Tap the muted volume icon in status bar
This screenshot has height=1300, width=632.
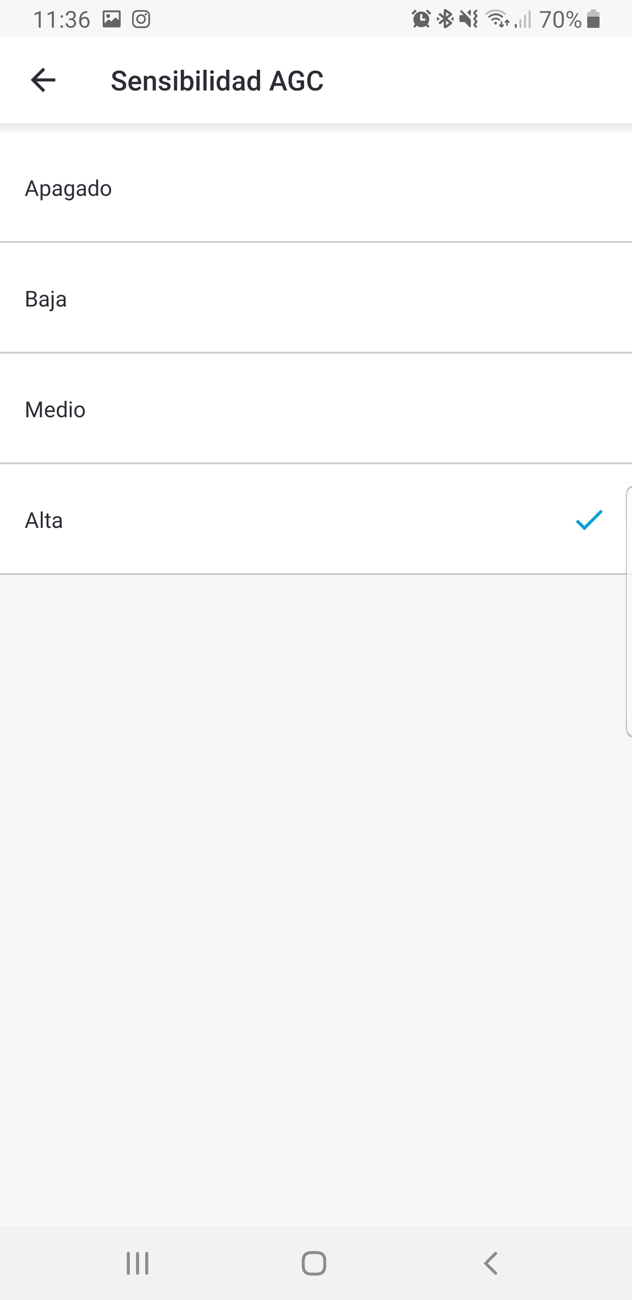click(x=469, y=19)
